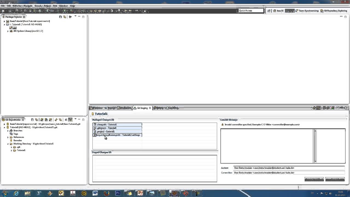Image resolution: width=350 pixels, height=197 pixels.
Task: Open Git Repositories view menu arrow
Action: (75, 119)
